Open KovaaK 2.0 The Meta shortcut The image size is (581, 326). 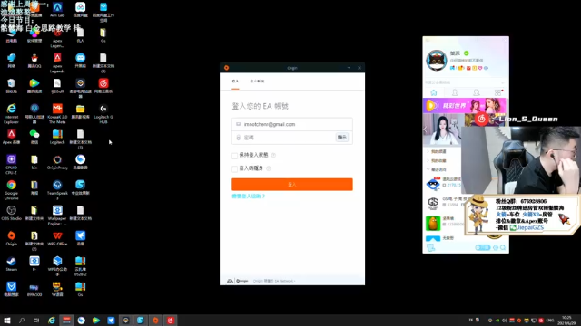(x=57, y=113)
